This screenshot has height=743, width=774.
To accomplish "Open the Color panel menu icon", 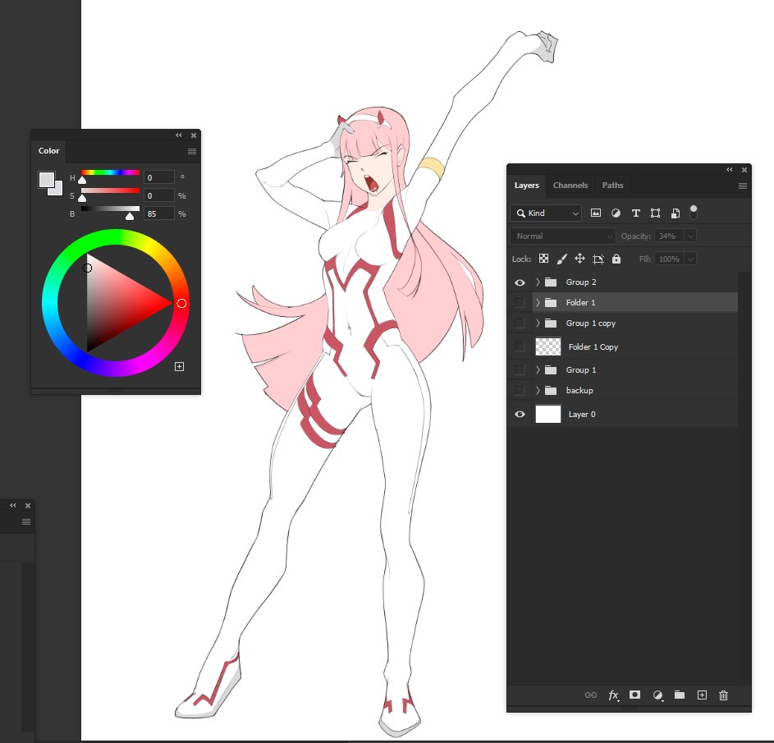I will pyautogui.click(x=192, y=151).
